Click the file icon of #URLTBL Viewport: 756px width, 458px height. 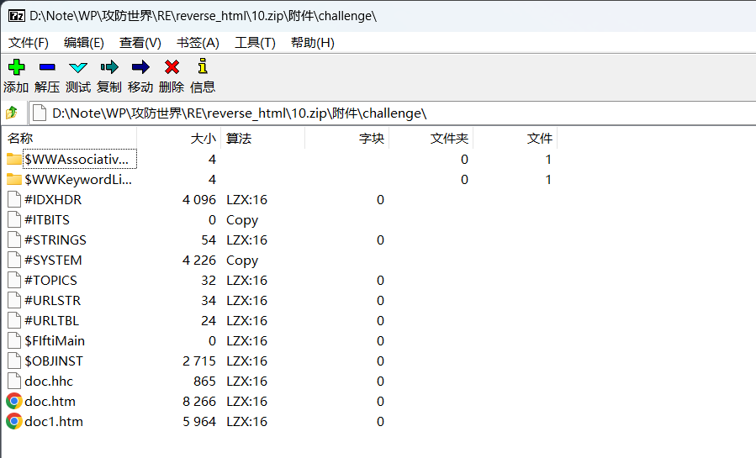[x=14, y=321]
